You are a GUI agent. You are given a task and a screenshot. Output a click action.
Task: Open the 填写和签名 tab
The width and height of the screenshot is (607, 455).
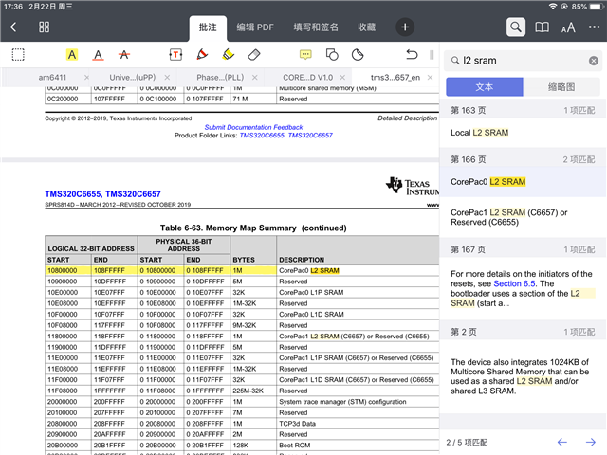pos(316,27)
